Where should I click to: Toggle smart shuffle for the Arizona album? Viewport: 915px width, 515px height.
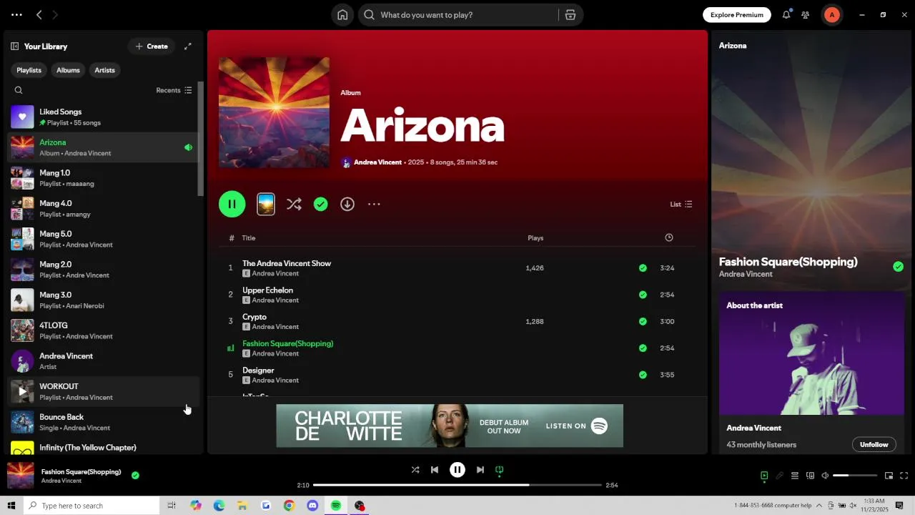[294, 205]
